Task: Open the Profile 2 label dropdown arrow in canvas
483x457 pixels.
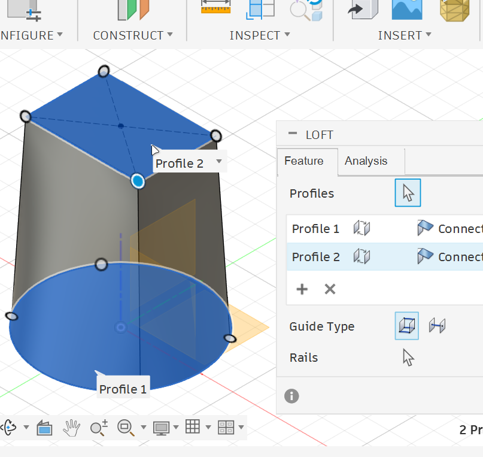Action: [219, 161]
